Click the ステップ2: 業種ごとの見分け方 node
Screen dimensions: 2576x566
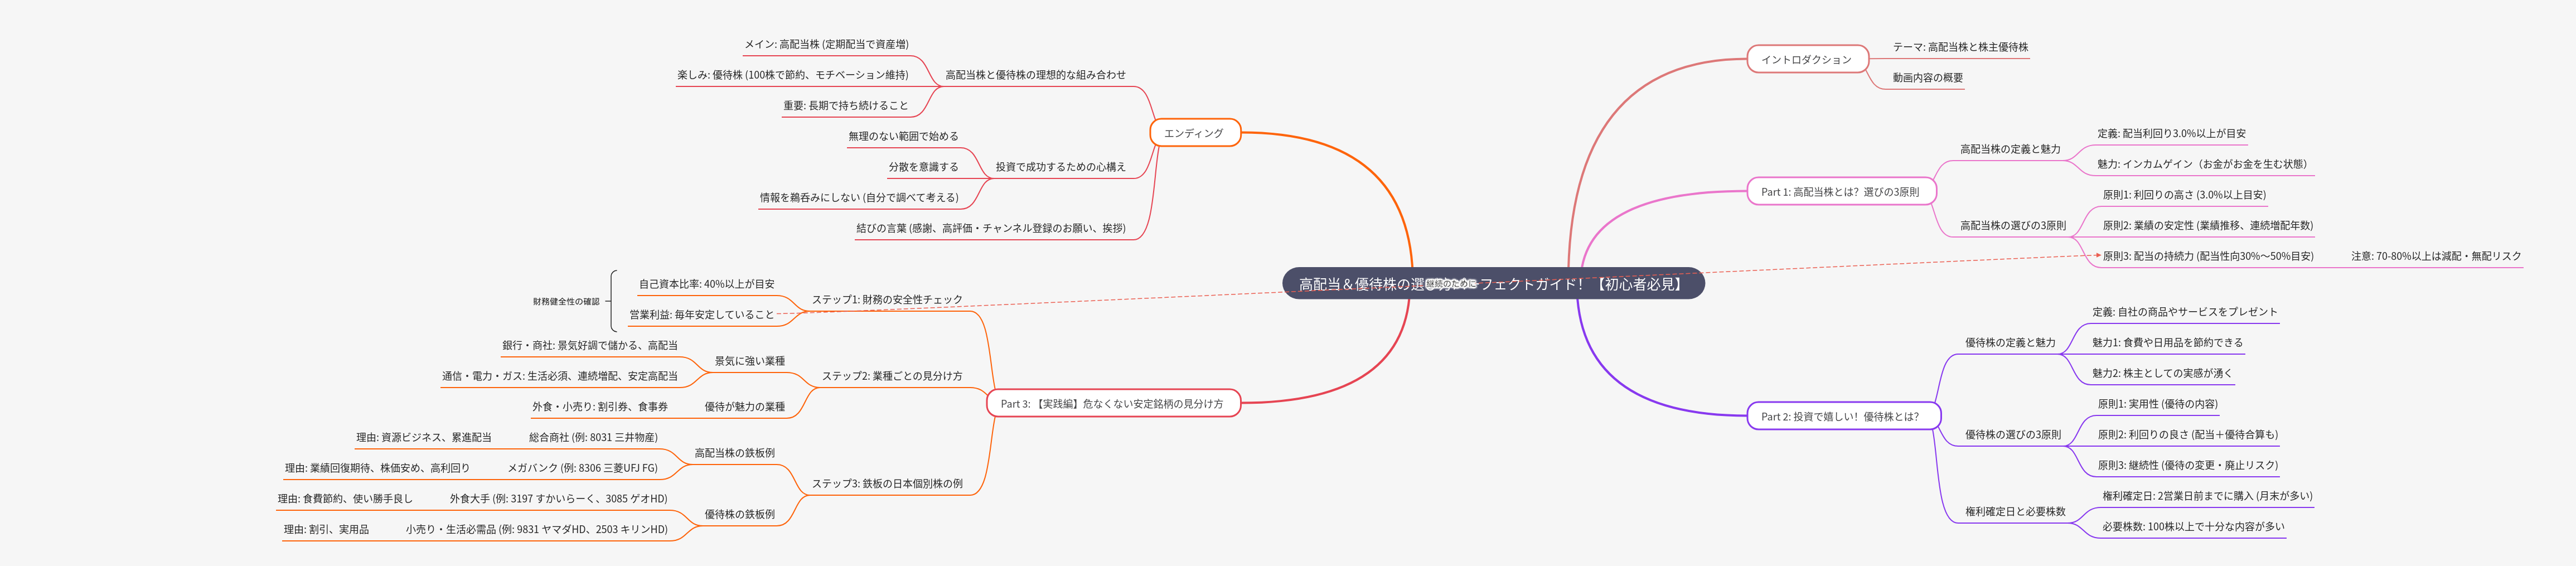[891, 377]
